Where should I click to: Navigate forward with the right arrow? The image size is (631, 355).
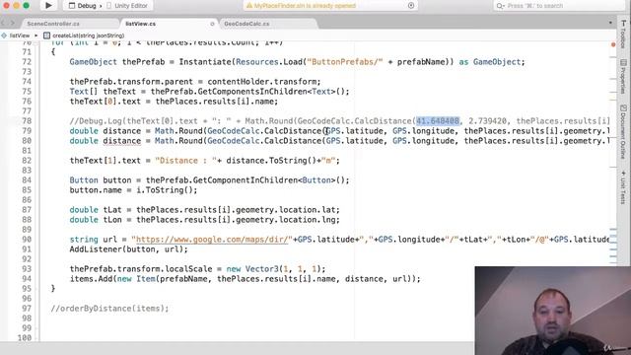(x=13, y=24)
